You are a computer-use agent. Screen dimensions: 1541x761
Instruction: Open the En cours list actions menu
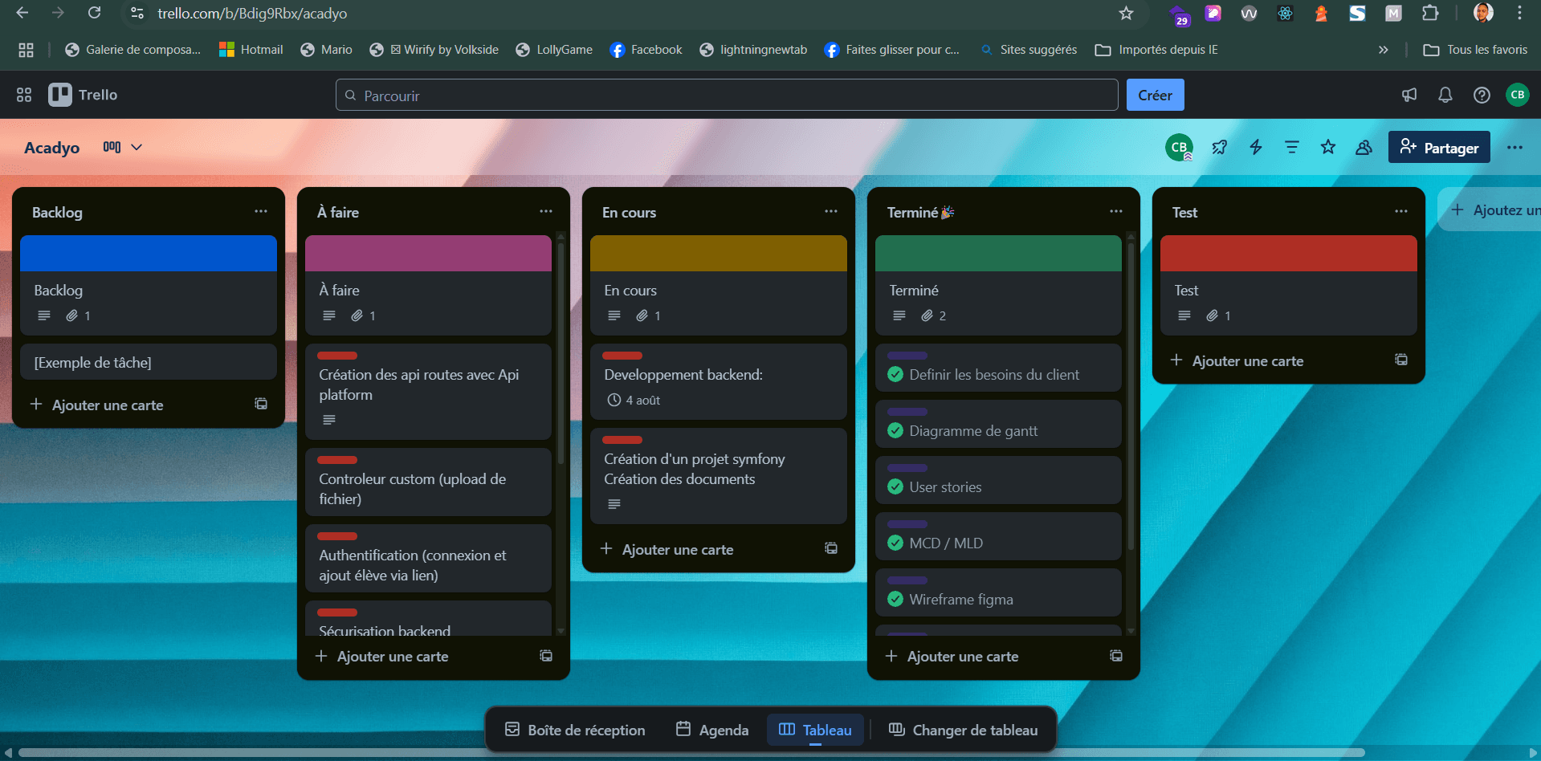click(x=831, y=211)
